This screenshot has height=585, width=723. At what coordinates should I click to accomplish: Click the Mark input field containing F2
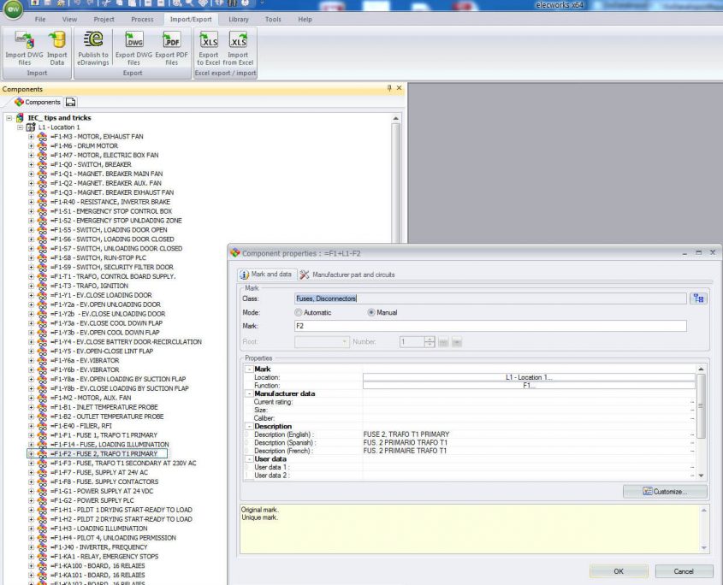click(490, 326)
